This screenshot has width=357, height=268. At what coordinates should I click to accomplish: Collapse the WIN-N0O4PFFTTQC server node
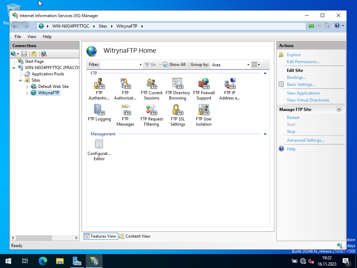[x=14, y=68]
